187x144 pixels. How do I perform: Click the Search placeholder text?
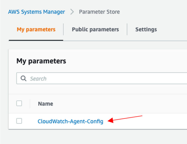38,79
